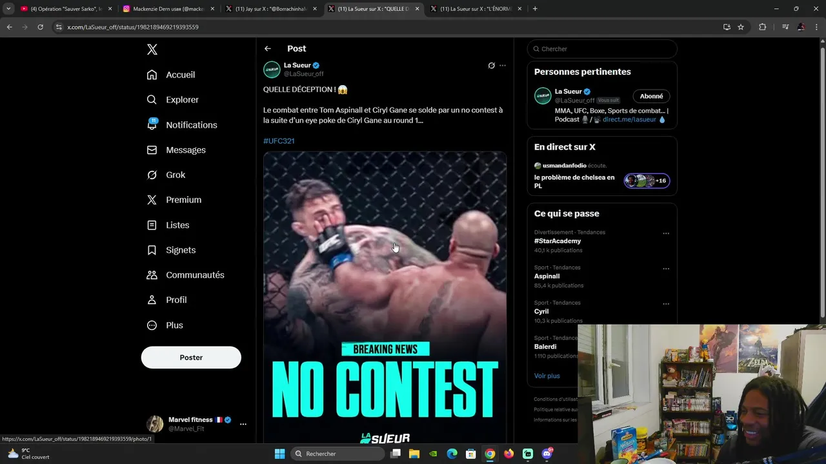The image size is (826, 464).
Task: Bookmark this page with the star icon
Action: (741, 27)
